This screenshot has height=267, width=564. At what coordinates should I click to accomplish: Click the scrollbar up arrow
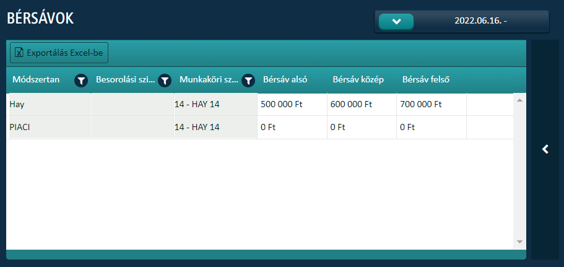[519, 100]
